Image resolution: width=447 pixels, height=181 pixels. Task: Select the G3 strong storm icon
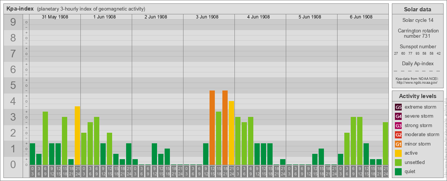click(398, 126)
